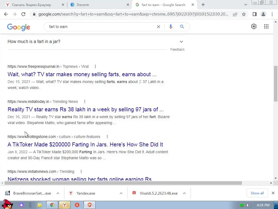Click the Feedback link
Screen dimensions: 278x209
tap(177, 50)
